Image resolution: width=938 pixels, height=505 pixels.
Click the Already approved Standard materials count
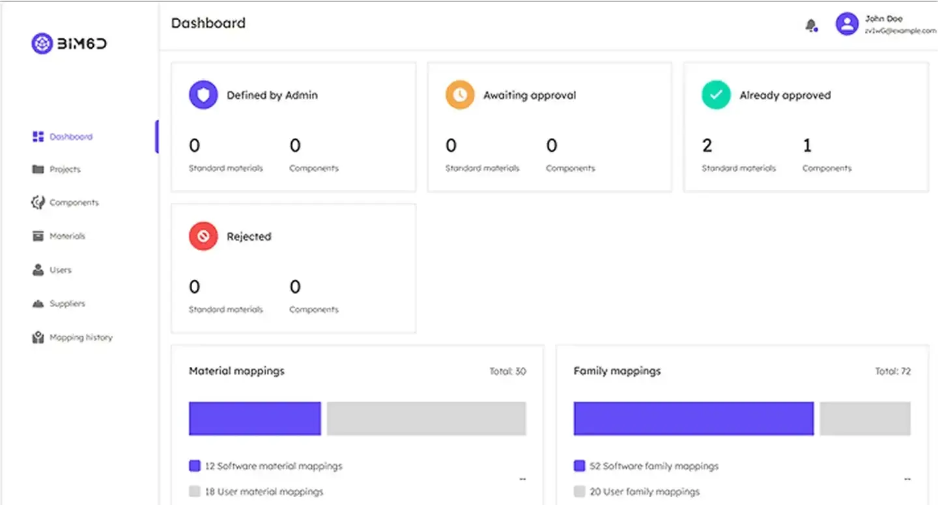pos(707,146)
